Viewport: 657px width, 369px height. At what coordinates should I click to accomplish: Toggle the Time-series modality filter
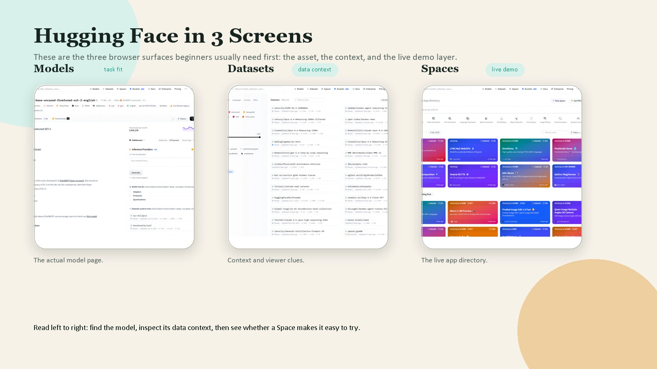point(248,117)
